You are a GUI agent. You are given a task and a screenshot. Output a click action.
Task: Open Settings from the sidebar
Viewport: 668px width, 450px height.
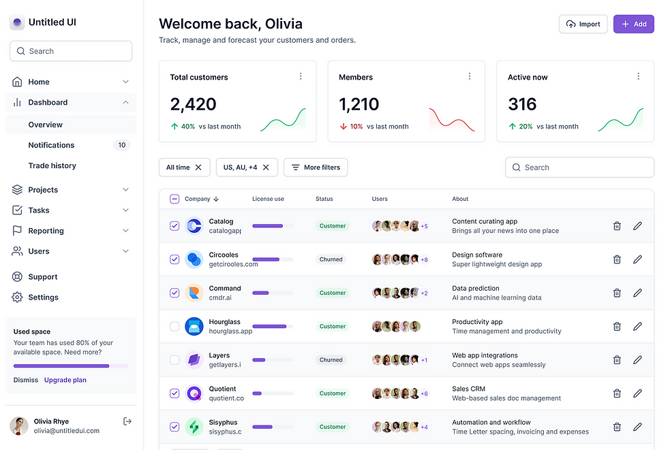(71, 298)
